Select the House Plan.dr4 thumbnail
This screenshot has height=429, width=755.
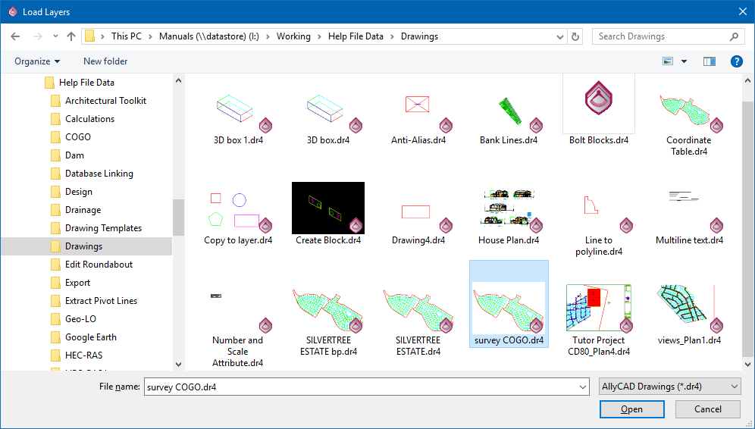[508, 208]
